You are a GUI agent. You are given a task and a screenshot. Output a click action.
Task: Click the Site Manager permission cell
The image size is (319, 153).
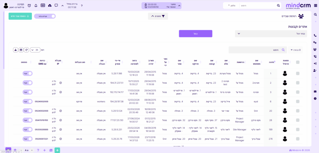tap(240, 130)
